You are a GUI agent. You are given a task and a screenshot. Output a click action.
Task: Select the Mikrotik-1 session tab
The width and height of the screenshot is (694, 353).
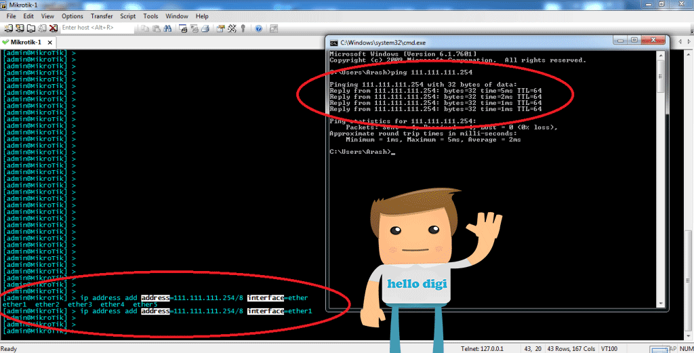[27, 43]
